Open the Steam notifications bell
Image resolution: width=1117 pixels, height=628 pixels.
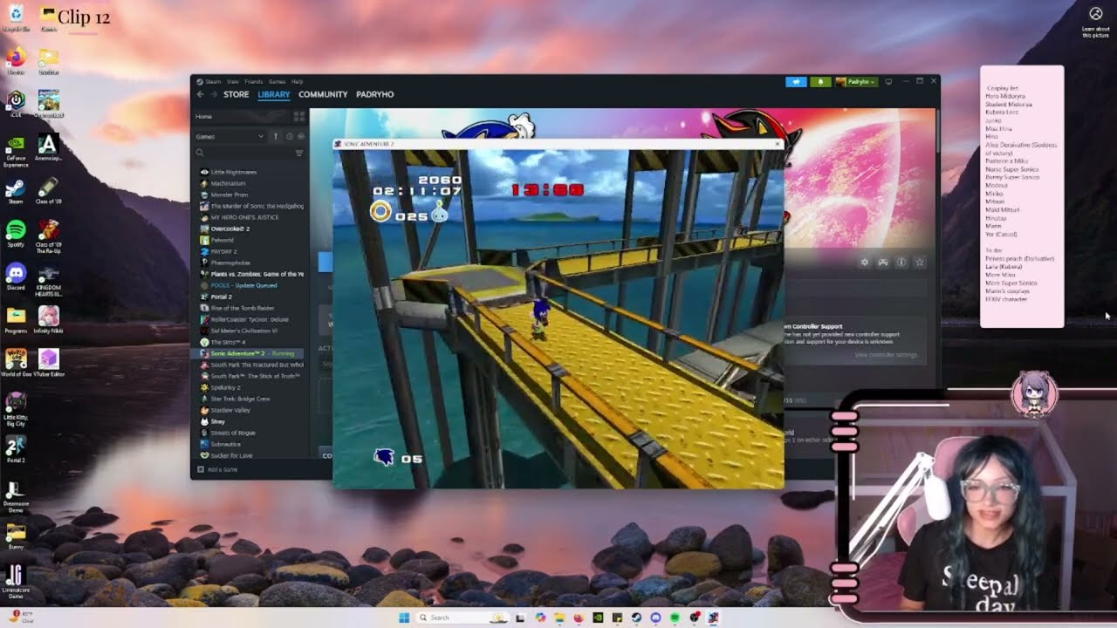coord(820,82)
